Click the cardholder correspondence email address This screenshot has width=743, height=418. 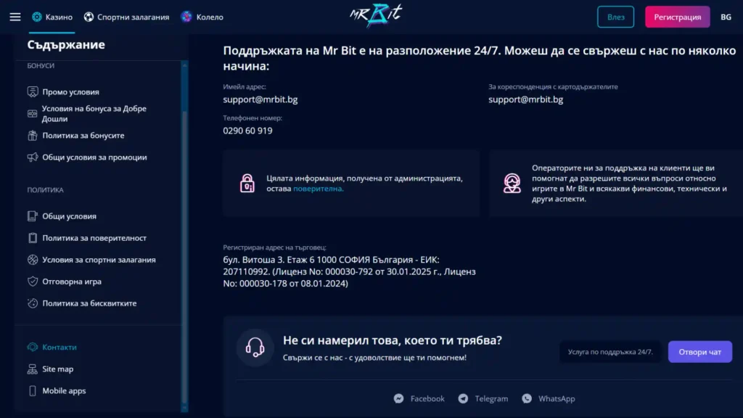click(525, 99)
